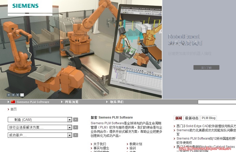The width and height of the screenshot is (236, 152).
Task: Click the Siemens logo
Action: pos(25,6)
